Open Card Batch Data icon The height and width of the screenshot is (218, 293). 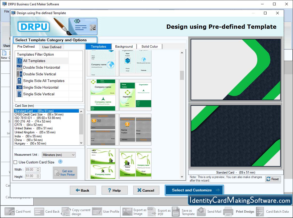260,211
